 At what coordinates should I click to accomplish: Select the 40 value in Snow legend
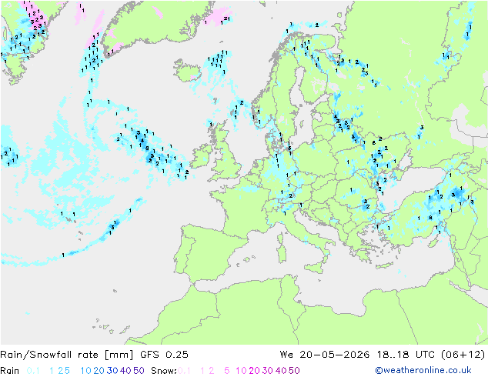point(281,371)
